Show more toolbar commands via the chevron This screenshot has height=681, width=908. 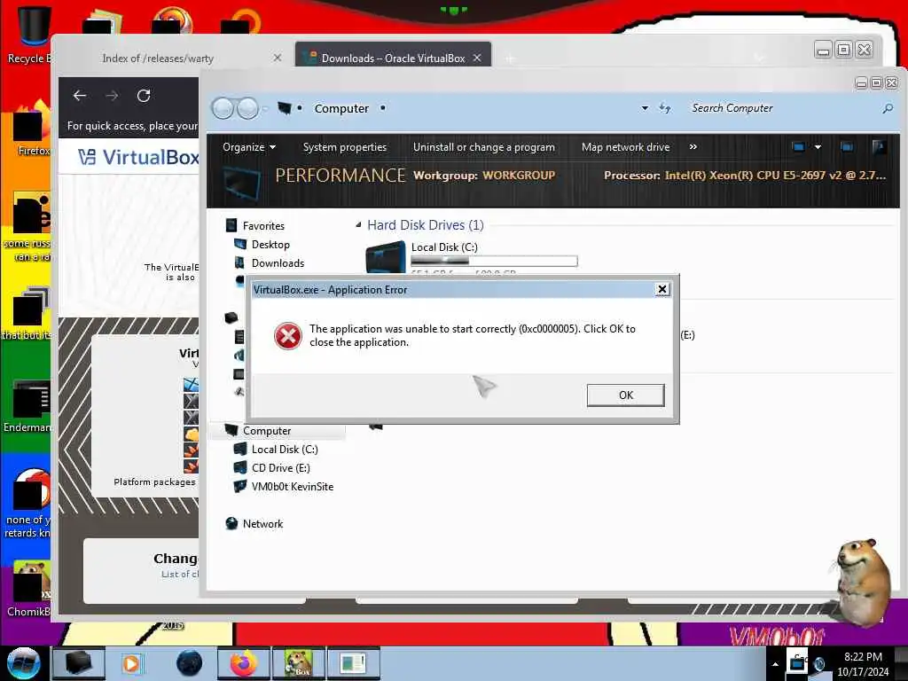tap(693, 147)
